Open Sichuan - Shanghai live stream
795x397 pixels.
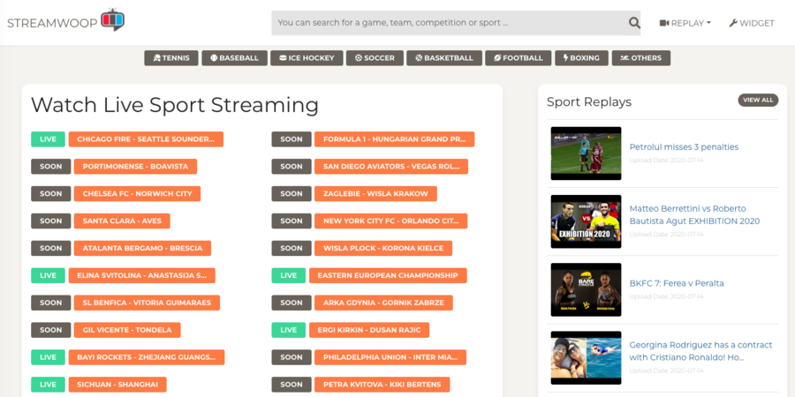click(117, 385)
